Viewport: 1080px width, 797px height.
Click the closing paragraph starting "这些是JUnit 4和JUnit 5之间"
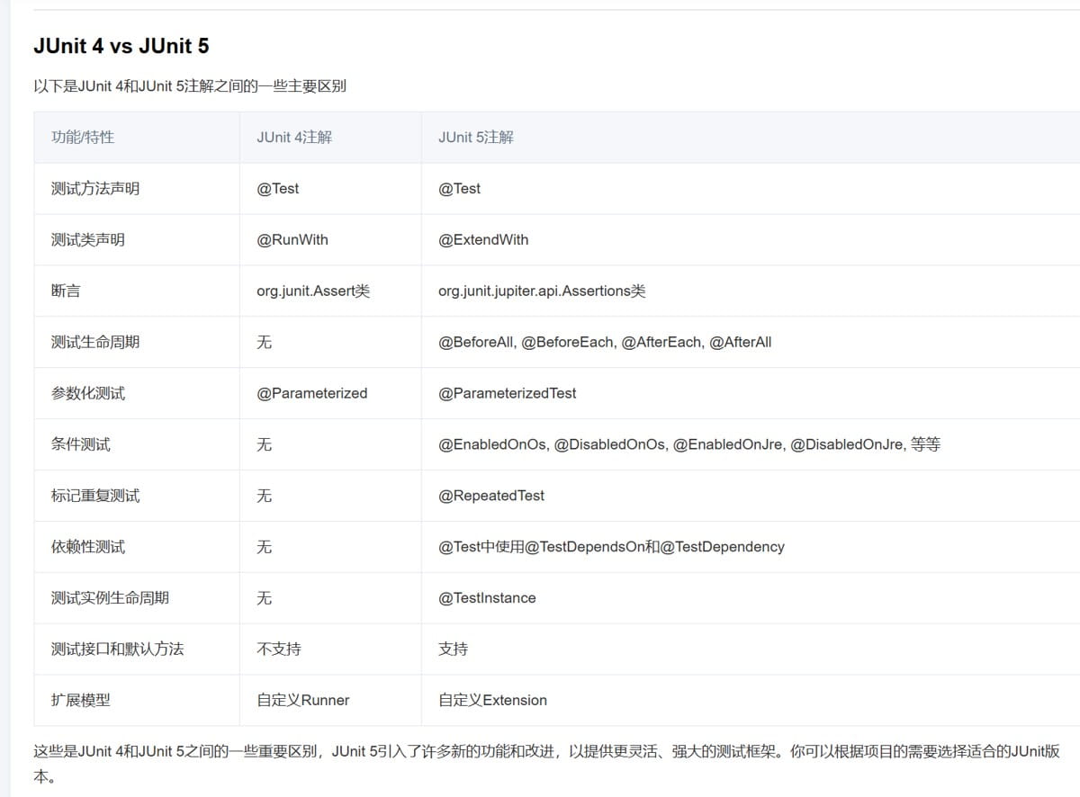pos(547,764)
